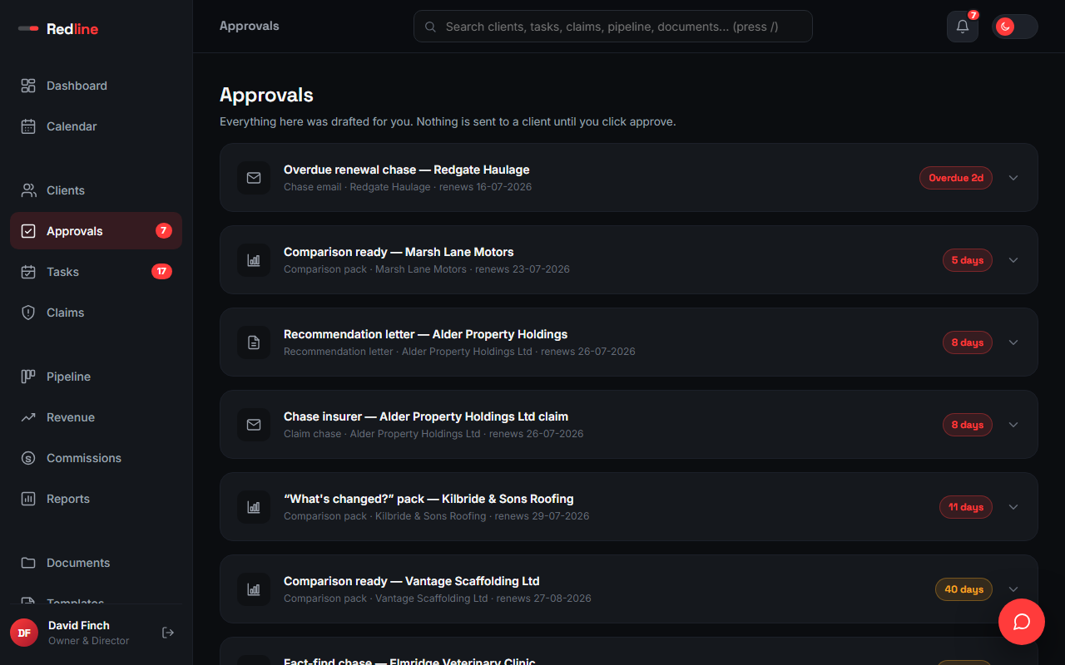
Task: Click 'renews 27-08-2026' subtitle text
Action: tap(544, 598)
